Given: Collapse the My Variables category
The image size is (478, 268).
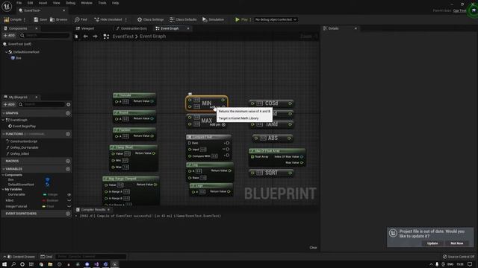Looking at the screenshot, I should pyautogui.click(x=3, y=189).
